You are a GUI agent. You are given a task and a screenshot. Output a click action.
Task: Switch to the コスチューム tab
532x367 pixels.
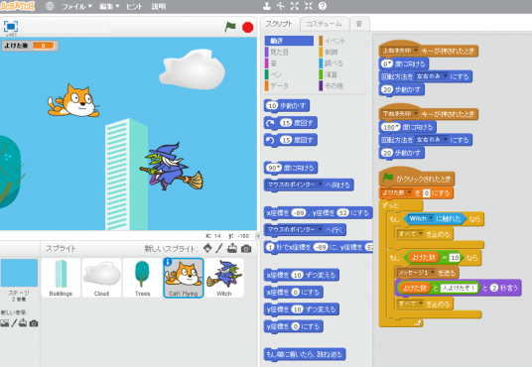point(324,24)
